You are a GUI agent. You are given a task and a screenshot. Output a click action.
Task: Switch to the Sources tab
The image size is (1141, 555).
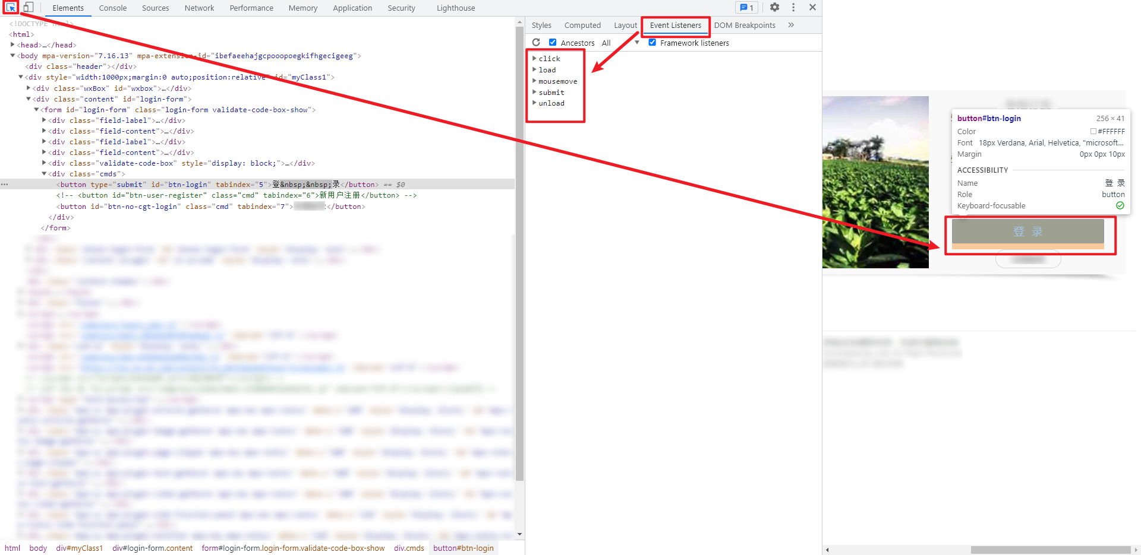point(155,8)
